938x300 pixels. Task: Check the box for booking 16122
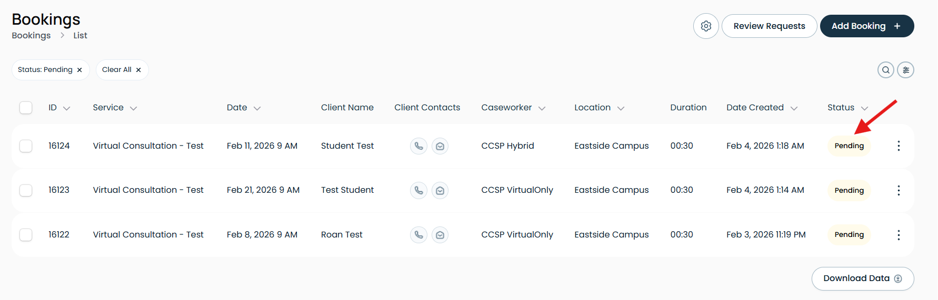(26, 235)
